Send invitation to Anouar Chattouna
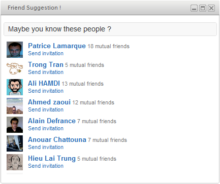 pos(46,147)
